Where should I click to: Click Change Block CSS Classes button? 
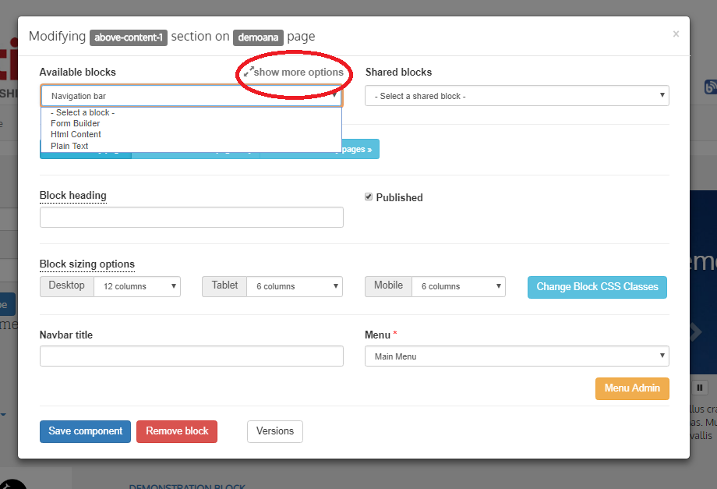(x=597, y=287)
